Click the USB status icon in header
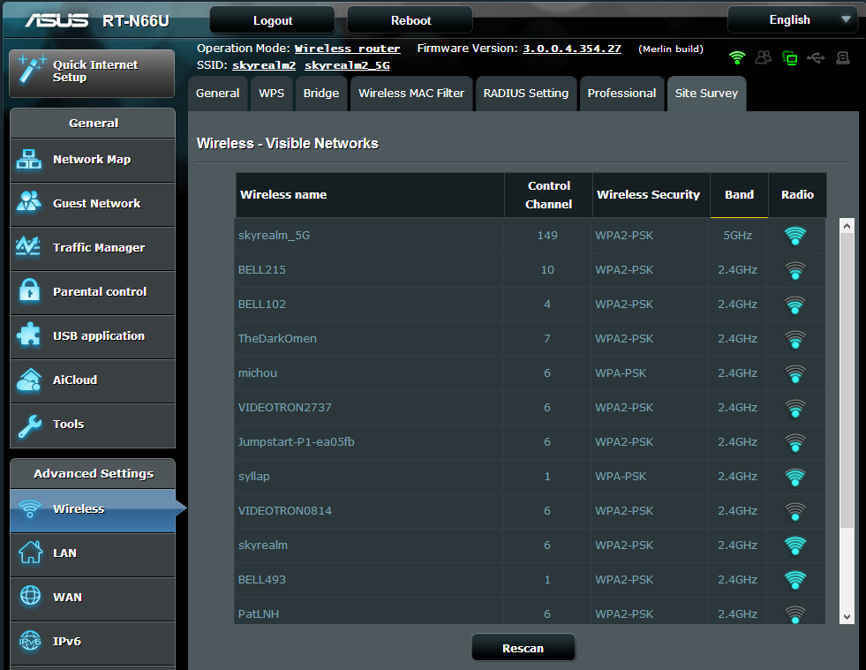 [x=816, y=57]
